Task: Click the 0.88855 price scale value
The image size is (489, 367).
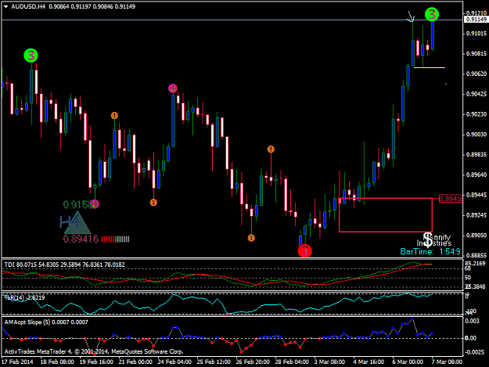Action: tap(476, 255)
